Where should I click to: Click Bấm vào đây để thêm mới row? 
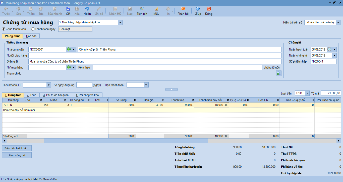point(171,110)
